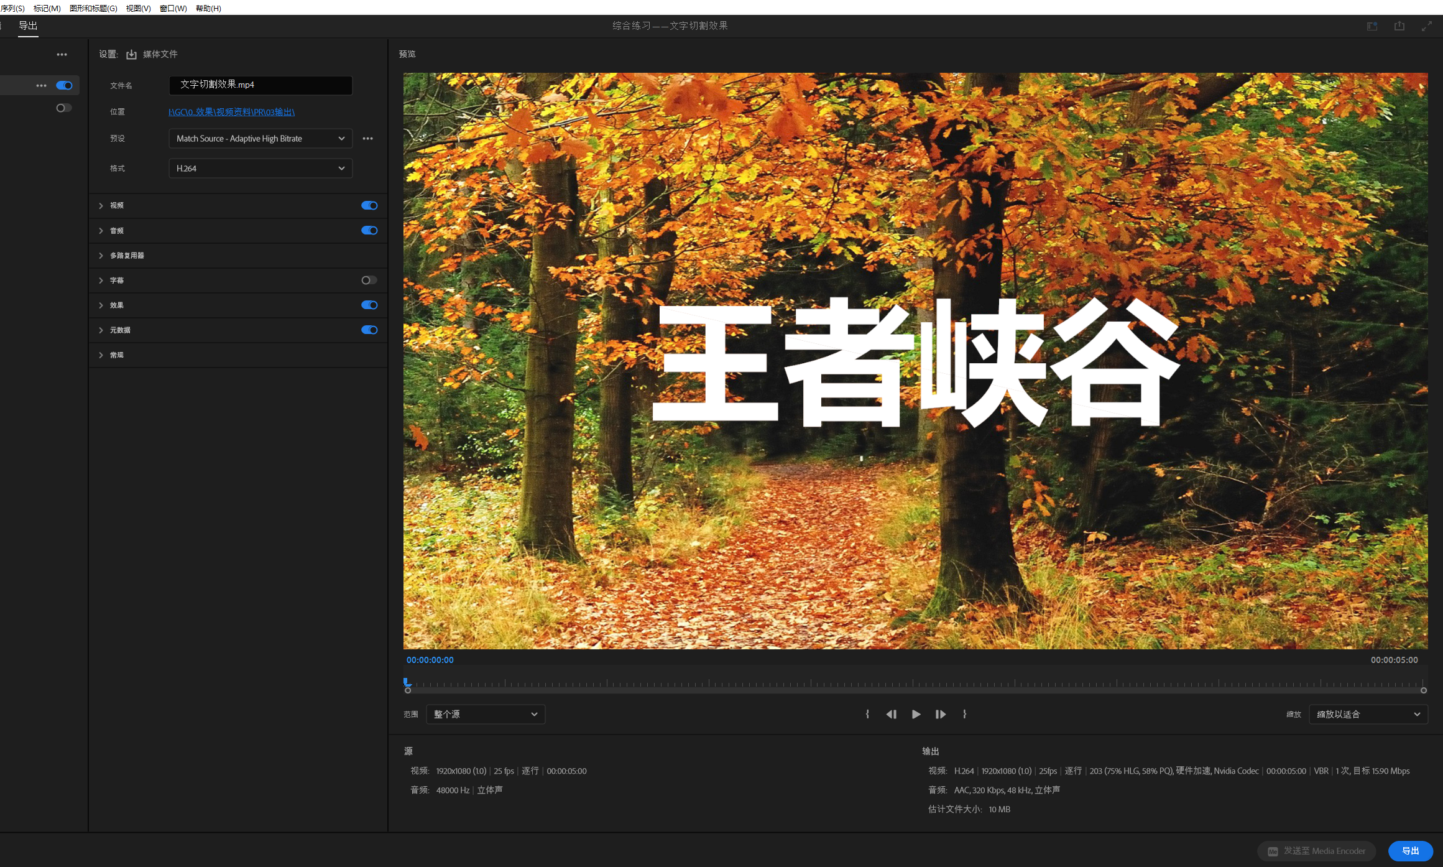The height and width of the screenshot is (867, 1443).
Task: Click the share/upload icon at top right
Action: [x=1399, y=26]
